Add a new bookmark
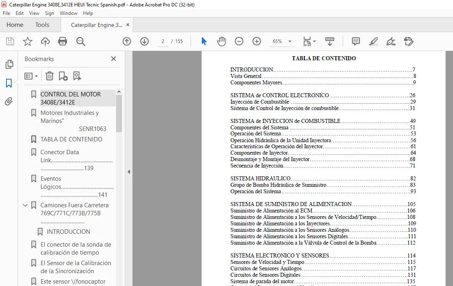 pos(63,76)
